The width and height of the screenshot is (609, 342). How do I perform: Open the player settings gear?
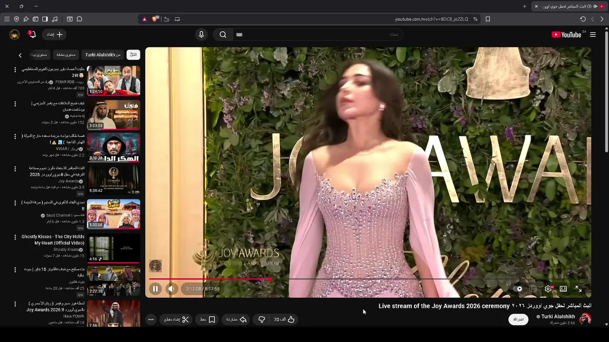coord(548,289)
